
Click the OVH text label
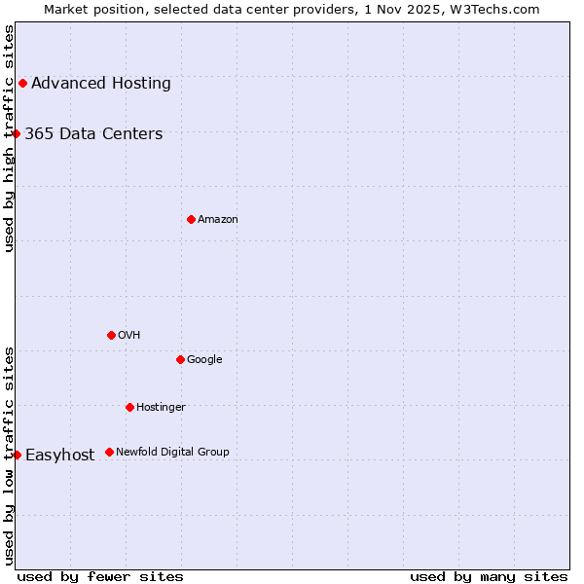129,336
